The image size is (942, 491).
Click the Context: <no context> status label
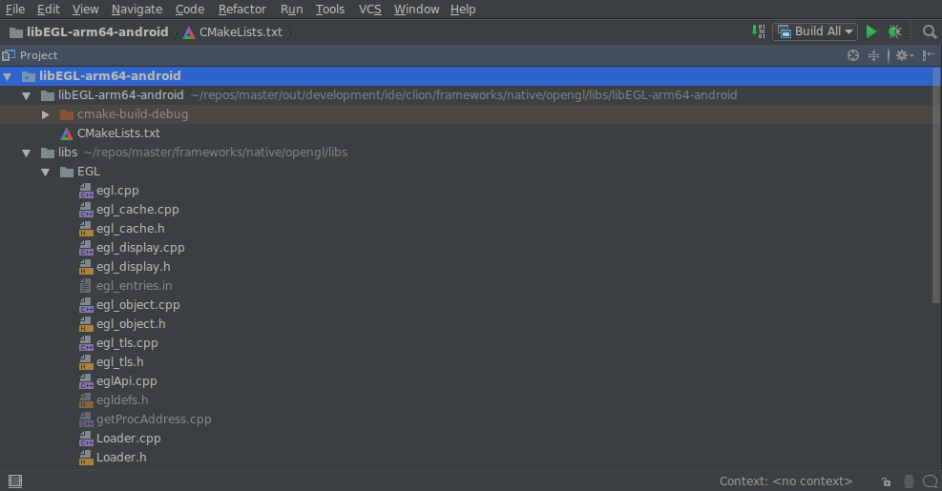785,482
